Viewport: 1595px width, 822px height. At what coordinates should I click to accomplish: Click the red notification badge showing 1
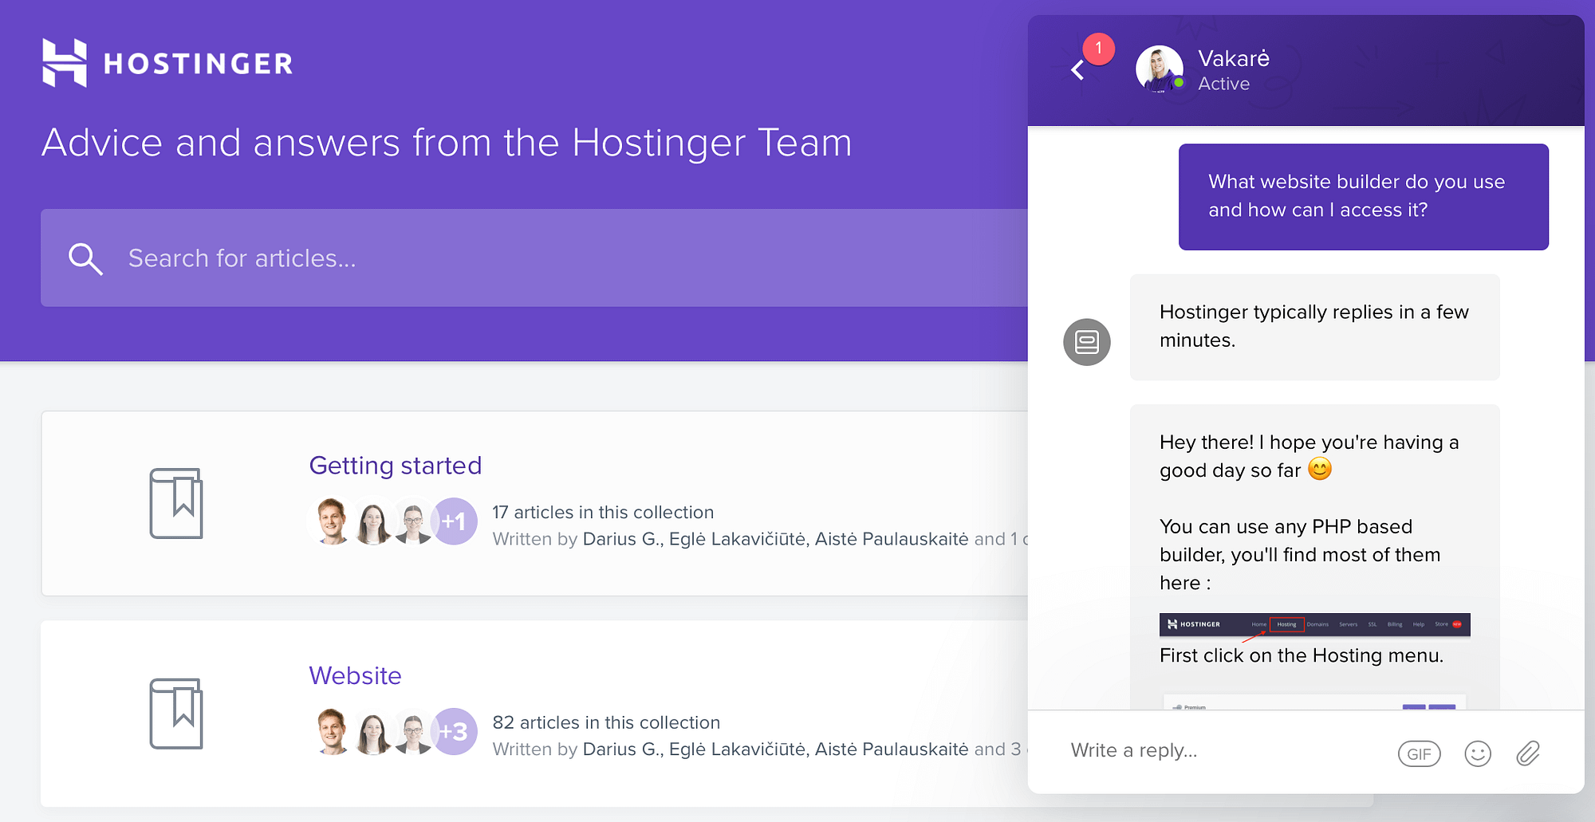tap(1098, 49)
